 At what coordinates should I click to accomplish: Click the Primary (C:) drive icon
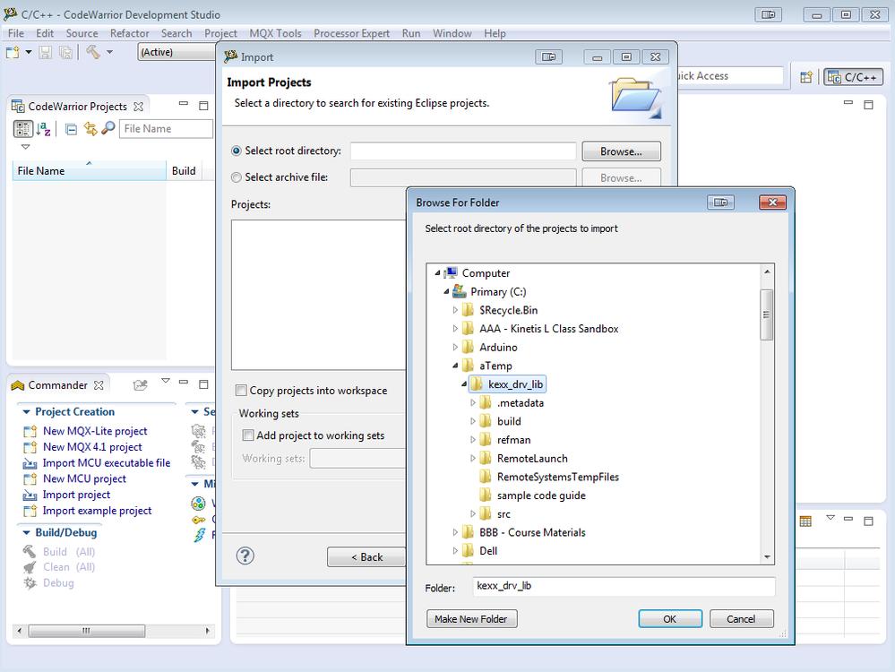460,292
